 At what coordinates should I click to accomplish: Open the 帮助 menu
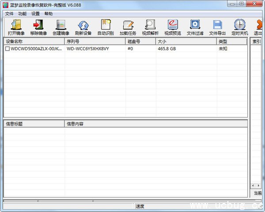(x=49, y=14)
